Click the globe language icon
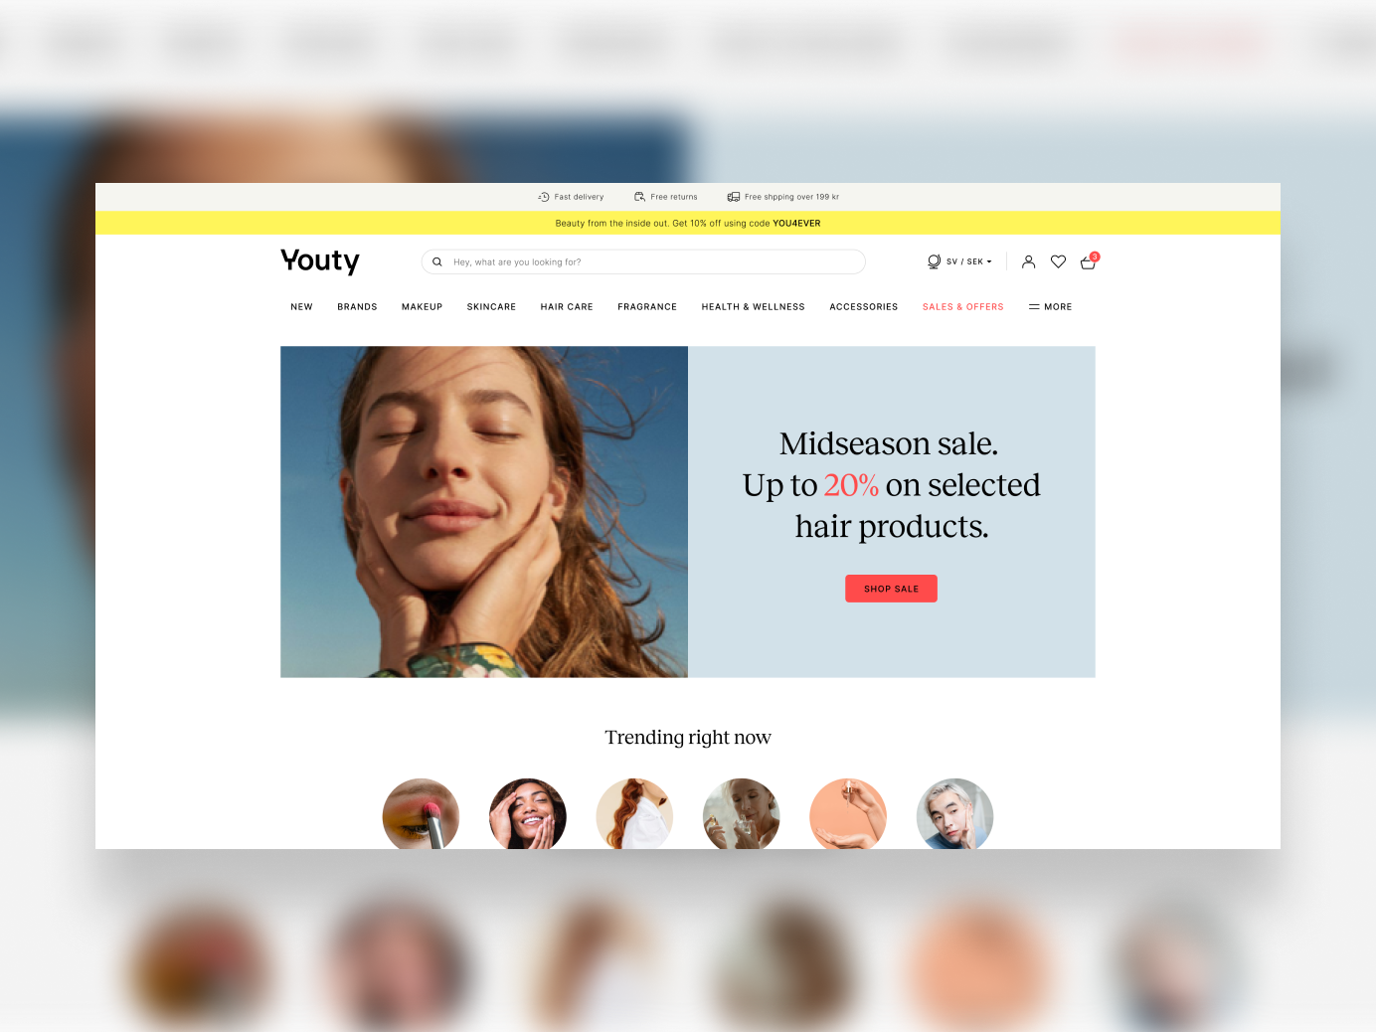This screenshot has height=1032, width=1376. [x=934, y=261]
